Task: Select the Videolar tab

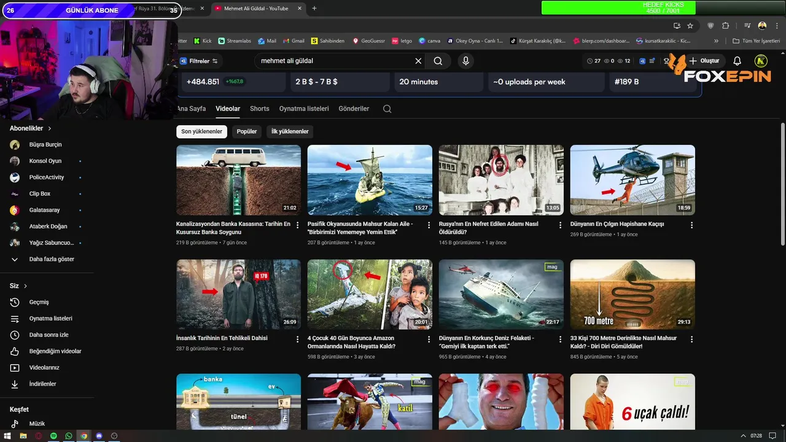Action: [228, 109]
